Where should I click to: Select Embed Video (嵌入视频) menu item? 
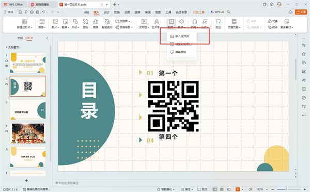tap(182, 36)
